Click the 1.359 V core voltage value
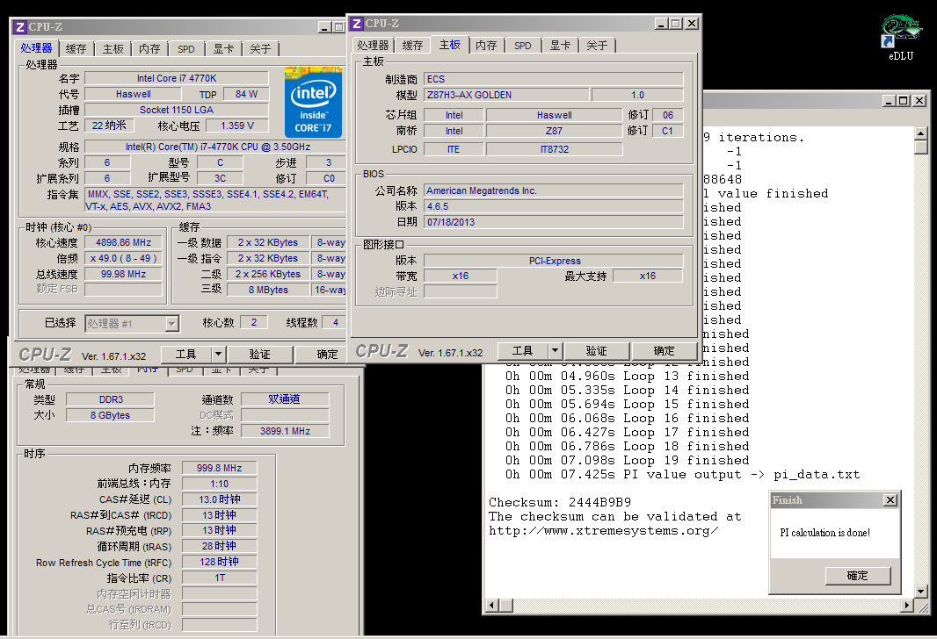937x639 pixels. pos(237,126)
